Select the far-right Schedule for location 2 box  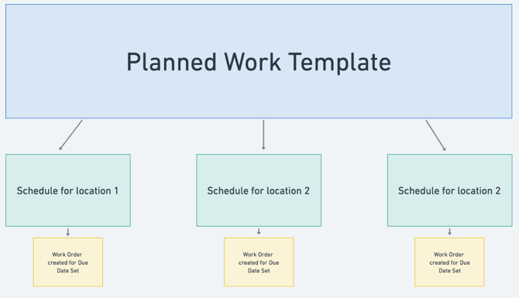point(450,190)
